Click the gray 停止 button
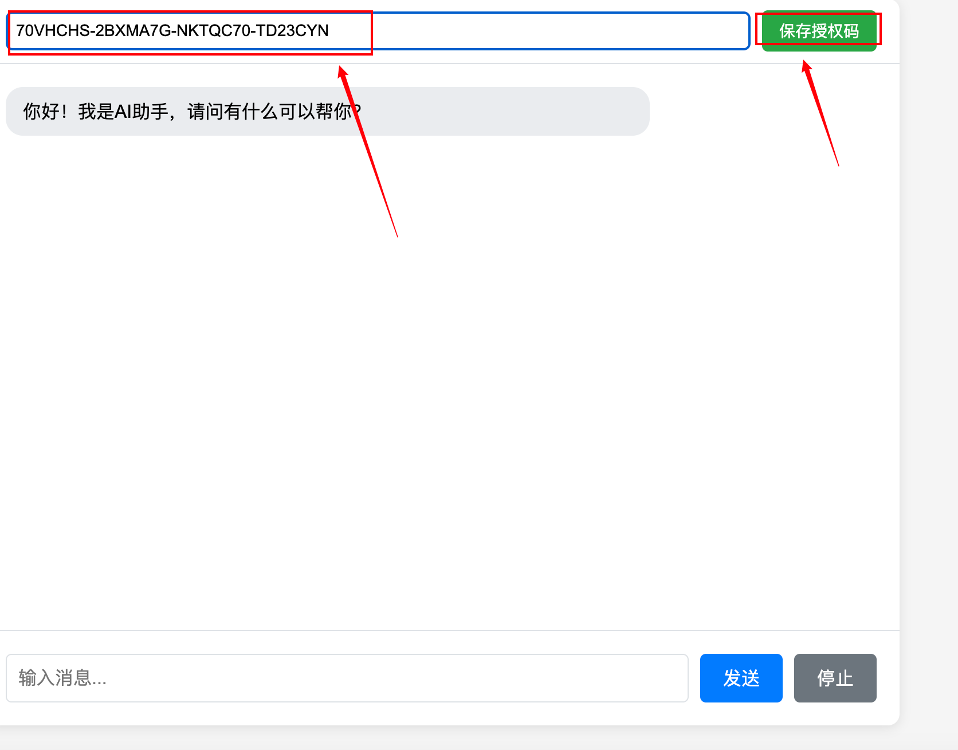Viewport: 958px width, 750px height. pos(835,678)
